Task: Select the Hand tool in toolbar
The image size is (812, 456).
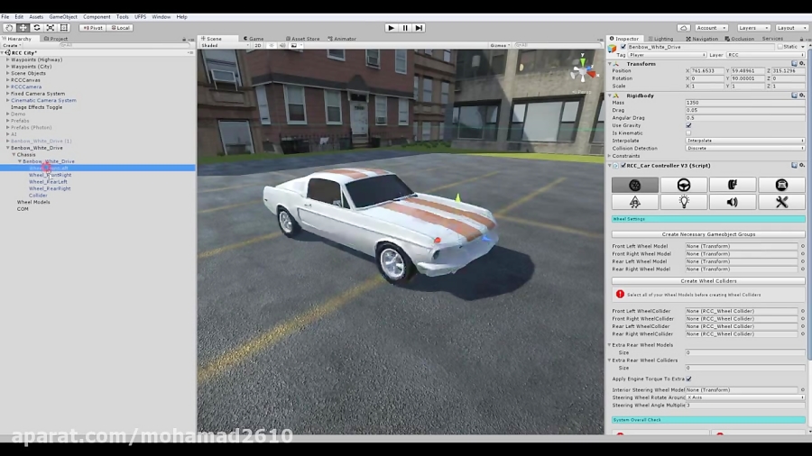Action: 9,28
